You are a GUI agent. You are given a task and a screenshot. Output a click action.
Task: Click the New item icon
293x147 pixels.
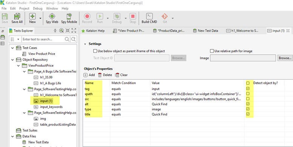pos(32,17)
